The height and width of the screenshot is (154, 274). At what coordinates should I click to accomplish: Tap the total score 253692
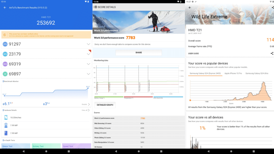tap(46, 23)
